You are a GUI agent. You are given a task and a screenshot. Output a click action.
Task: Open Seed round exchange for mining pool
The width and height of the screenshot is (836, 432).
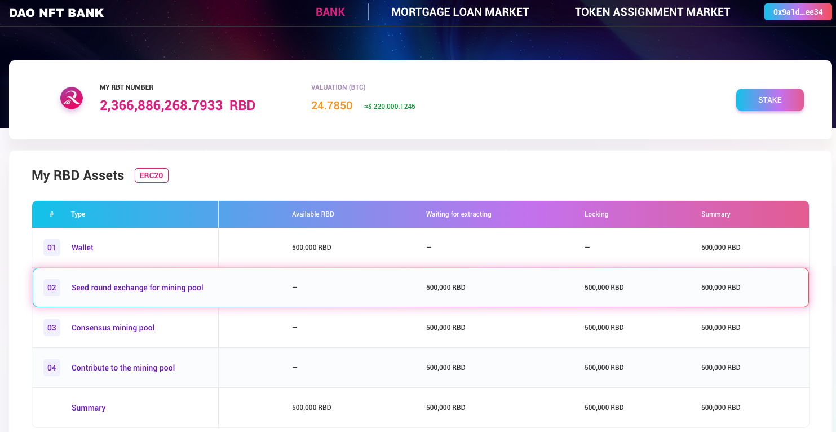[138, 288]
